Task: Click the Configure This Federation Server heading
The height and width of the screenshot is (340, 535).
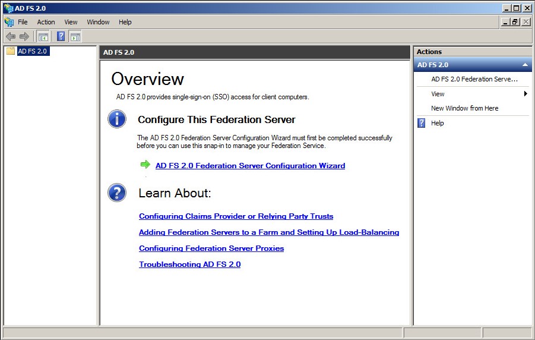Action: [216, 119]
